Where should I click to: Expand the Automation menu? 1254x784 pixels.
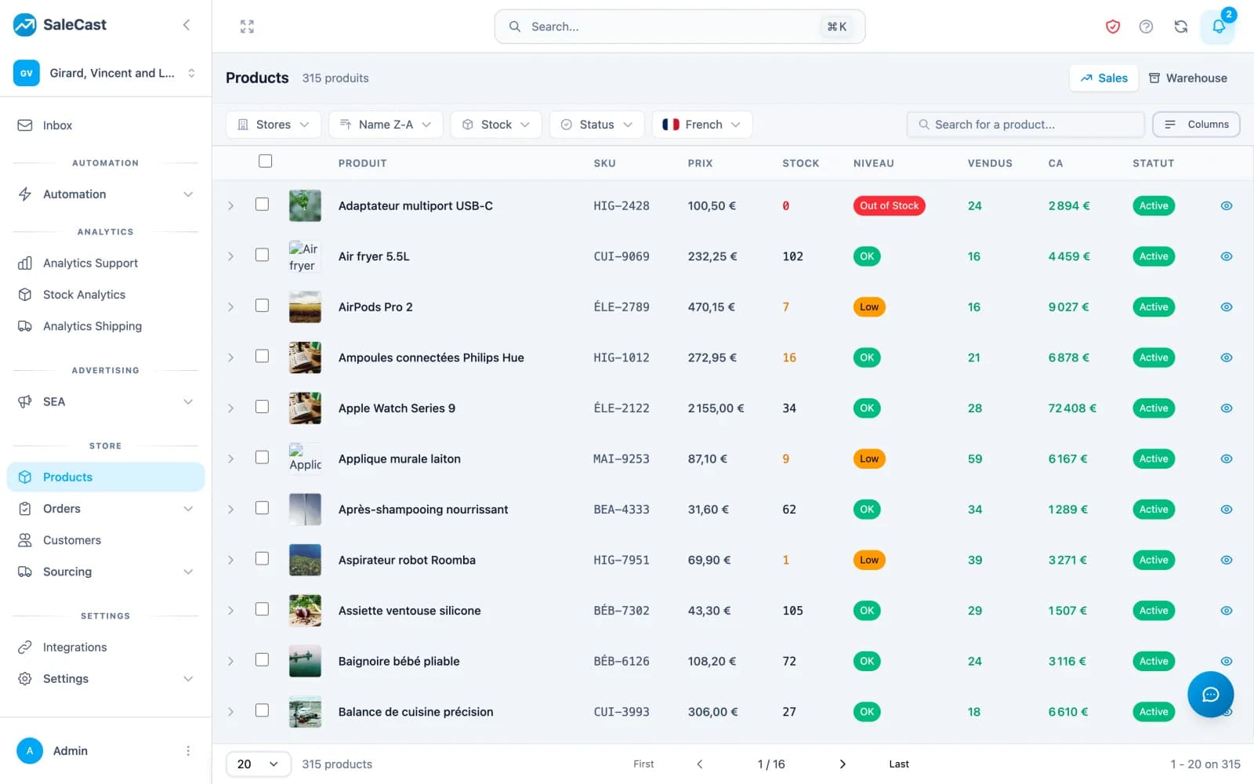point(106,194)
